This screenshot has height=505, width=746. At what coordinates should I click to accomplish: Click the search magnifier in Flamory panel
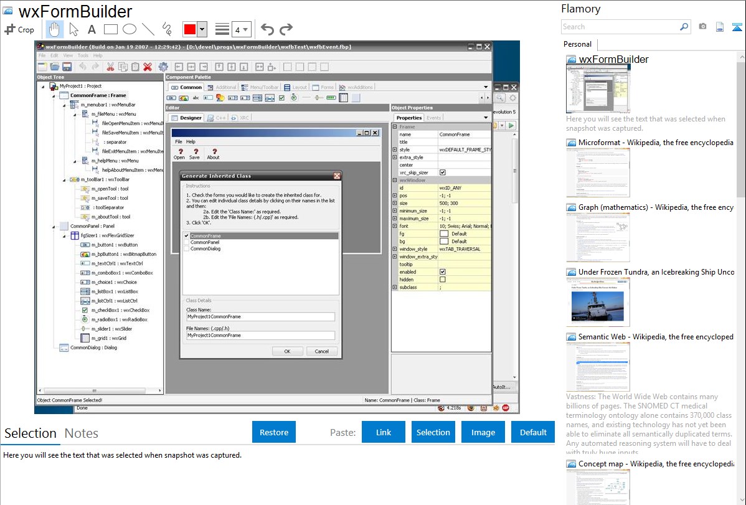[684, 27]
